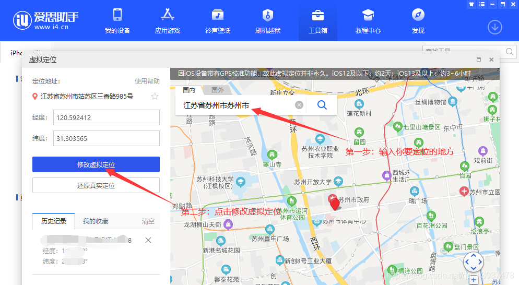Screen dimensions: 519x285
Task: Click the 纬度 latitude input field
Action: [106, 138]
